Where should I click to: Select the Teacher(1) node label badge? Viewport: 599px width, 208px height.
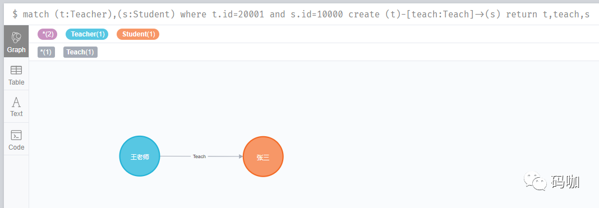point(87,34)
